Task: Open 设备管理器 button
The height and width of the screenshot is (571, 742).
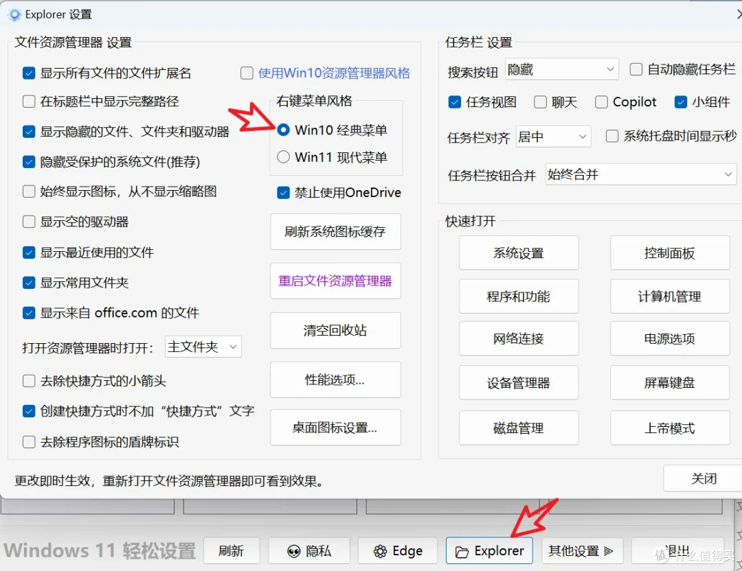Action: coord(519,382)
